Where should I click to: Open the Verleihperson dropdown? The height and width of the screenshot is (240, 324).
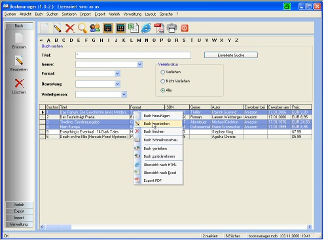[x=124, y=94]
